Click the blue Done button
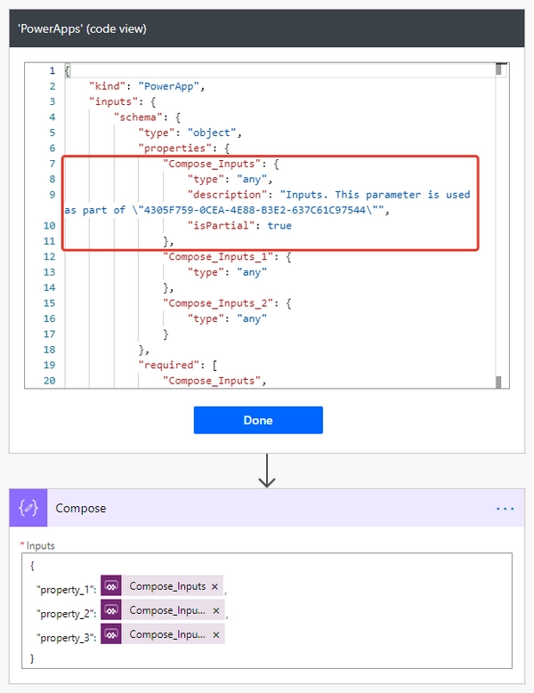534x693 pixels. [x=258, y=420]
